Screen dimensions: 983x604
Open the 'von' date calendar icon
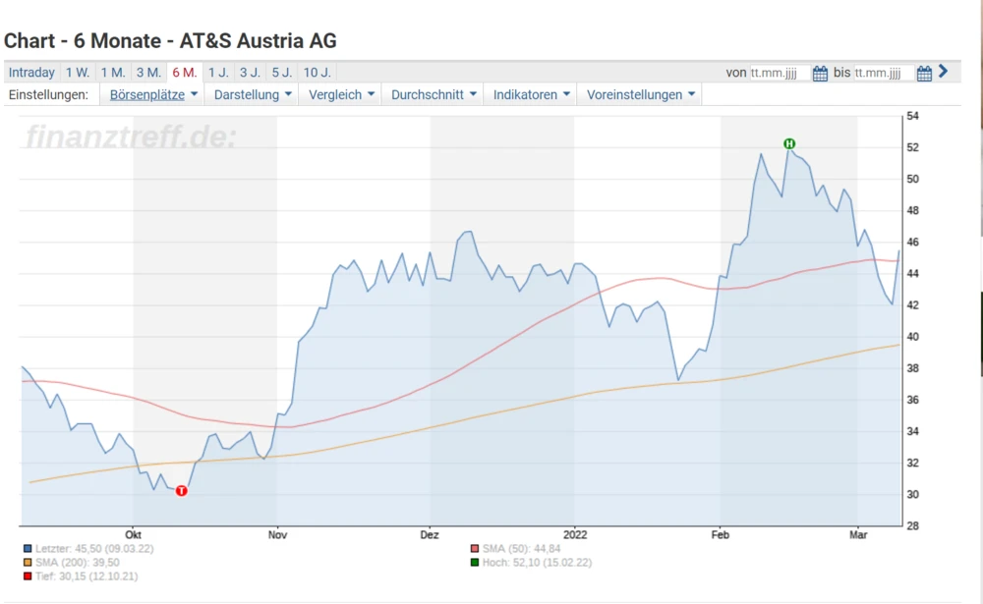820,73
